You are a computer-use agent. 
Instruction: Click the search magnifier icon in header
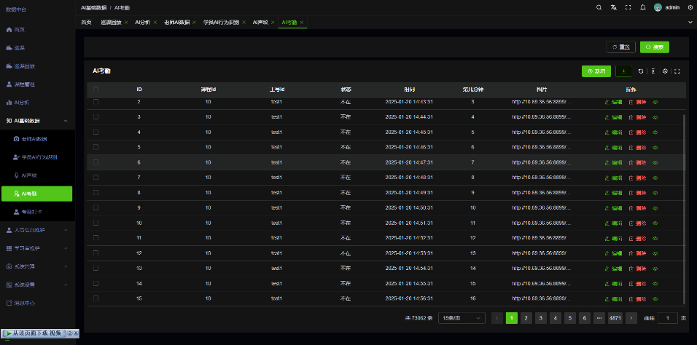599,7
